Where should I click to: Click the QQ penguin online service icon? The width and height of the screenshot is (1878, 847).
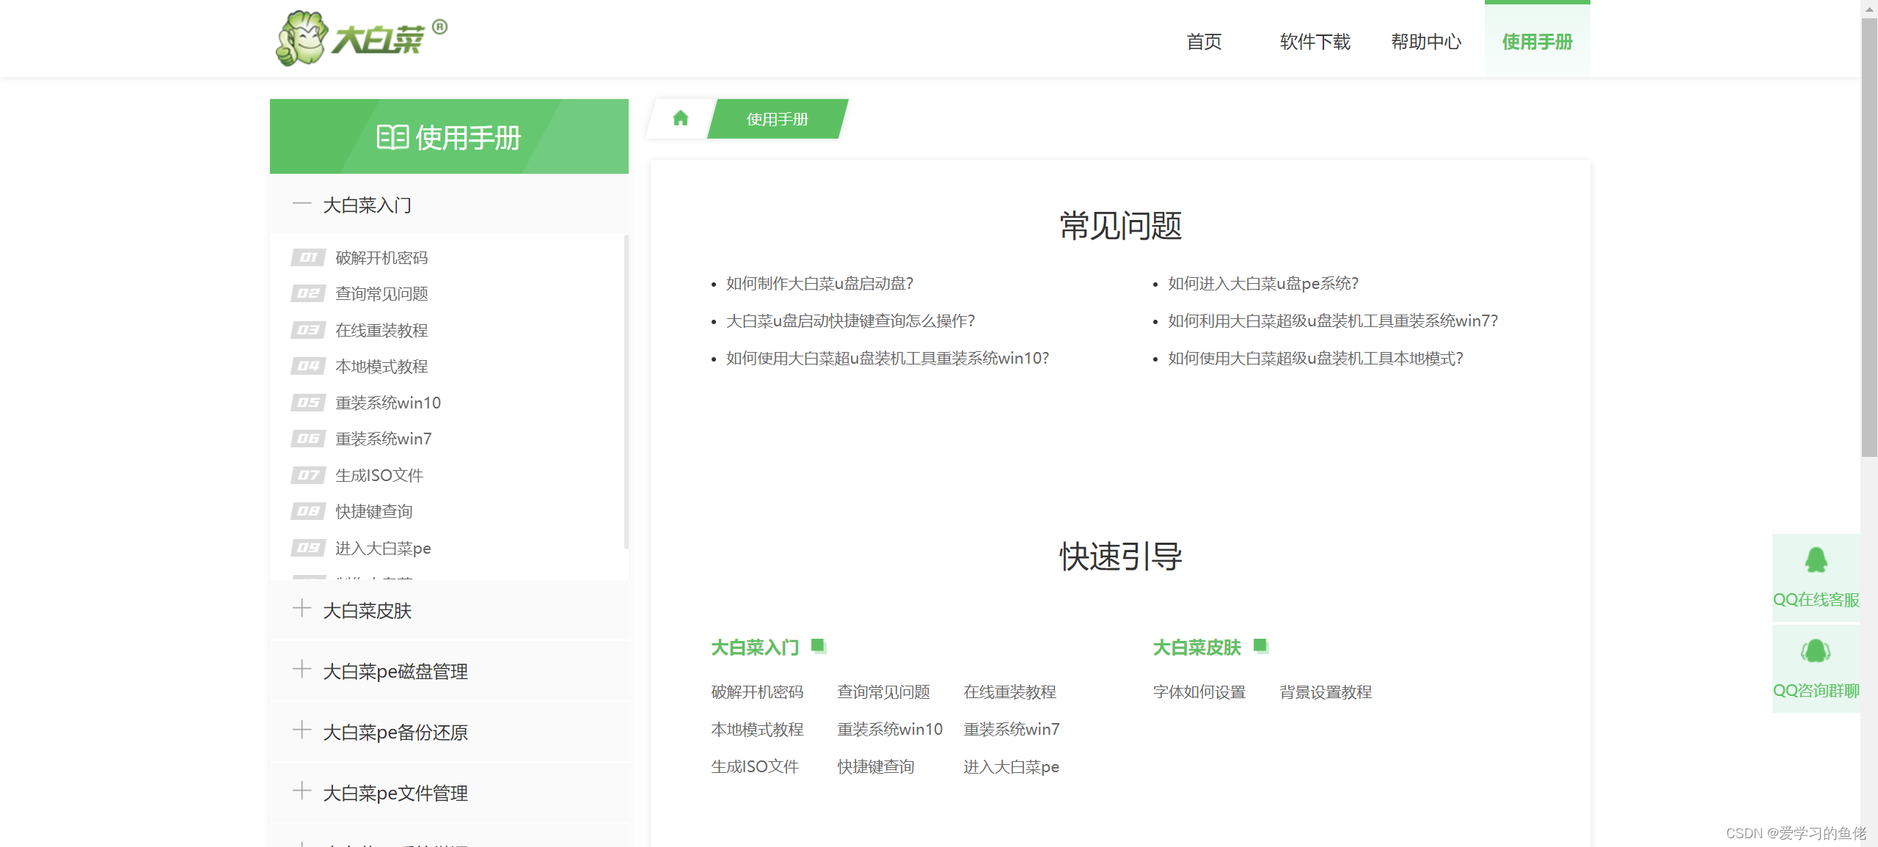(1816, 560)
